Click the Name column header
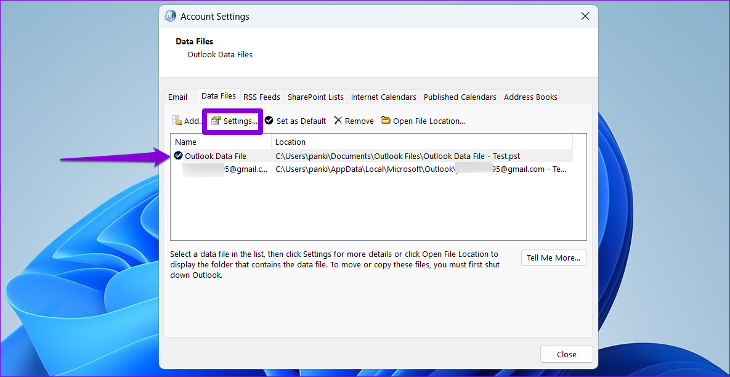The width and height of the screenshot is (730, 377). point(221,142)
